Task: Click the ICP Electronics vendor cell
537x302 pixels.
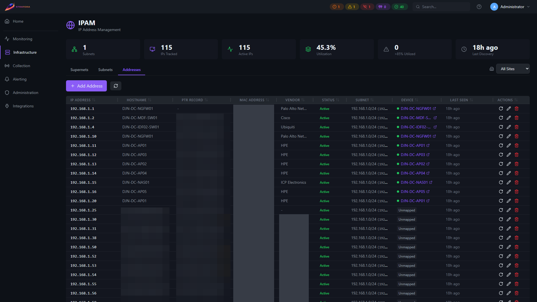Action: click(293, 182)
